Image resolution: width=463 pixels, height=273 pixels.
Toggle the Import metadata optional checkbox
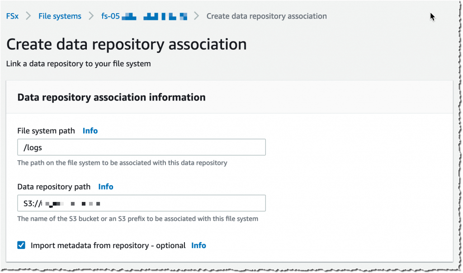[x=21, y=245]
